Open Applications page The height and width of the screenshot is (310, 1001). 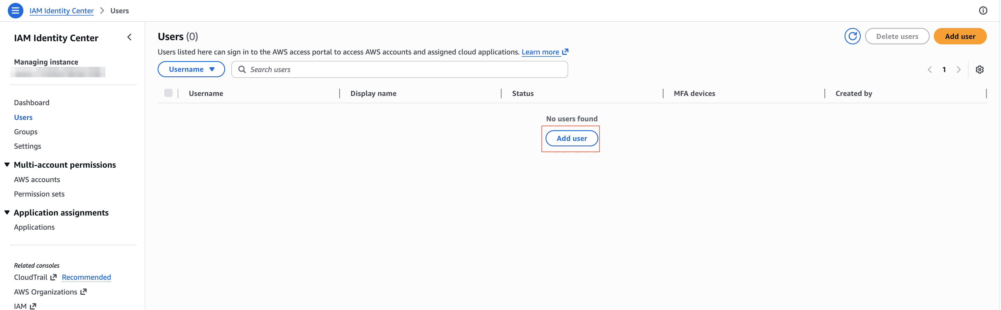(x=34, y=227)
